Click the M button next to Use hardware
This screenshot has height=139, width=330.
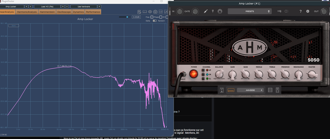pos(99,6)
